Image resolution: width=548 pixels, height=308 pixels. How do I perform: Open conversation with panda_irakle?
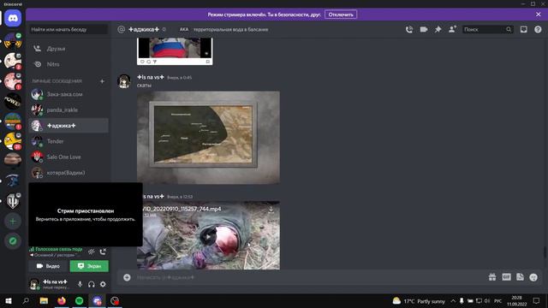pos(68,110)
